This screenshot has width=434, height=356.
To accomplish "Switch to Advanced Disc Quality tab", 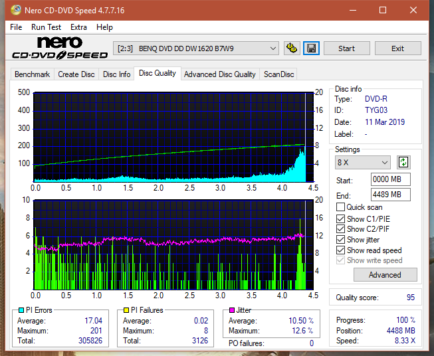I will pyautogui.click(x=220, y=74).
